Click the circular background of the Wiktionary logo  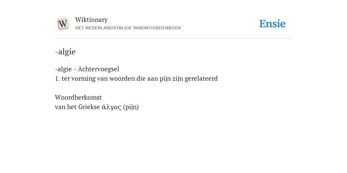tap(63, 24)
